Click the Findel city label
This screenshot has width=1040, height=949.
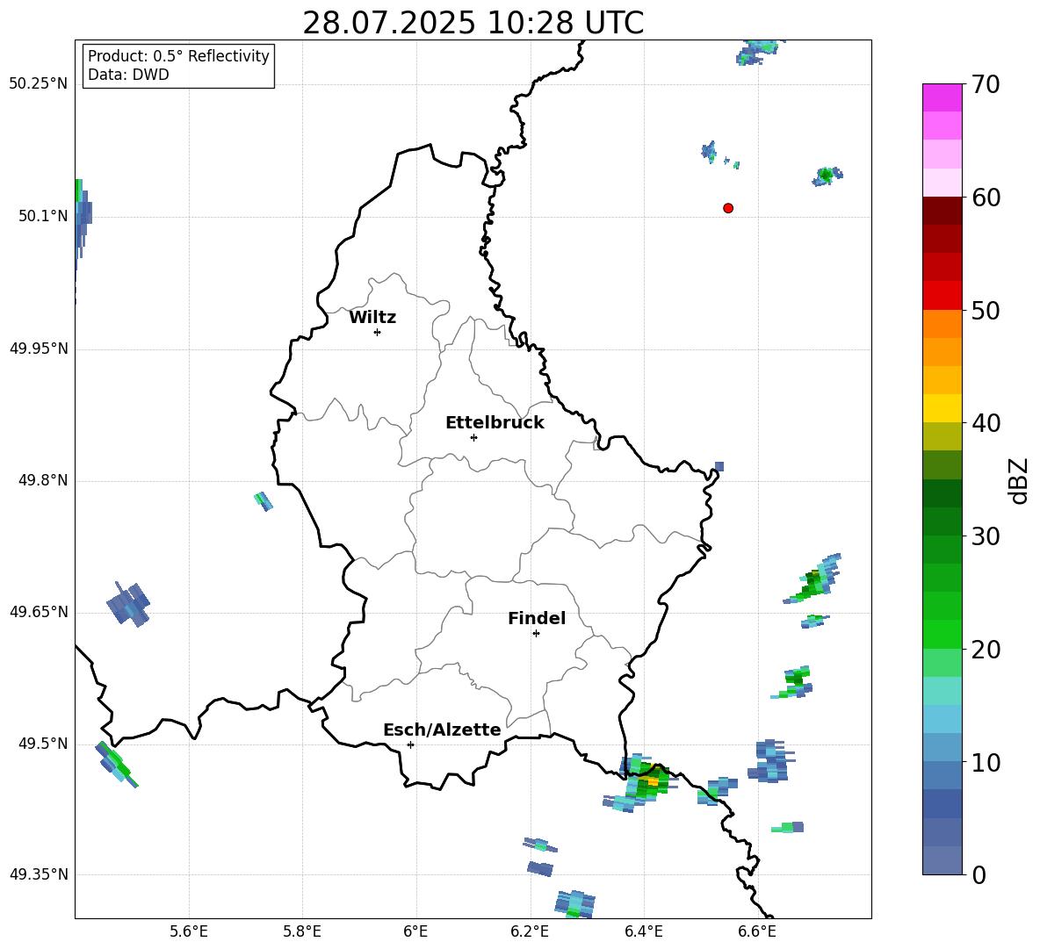pyautogui.click(x=537, y=618)
